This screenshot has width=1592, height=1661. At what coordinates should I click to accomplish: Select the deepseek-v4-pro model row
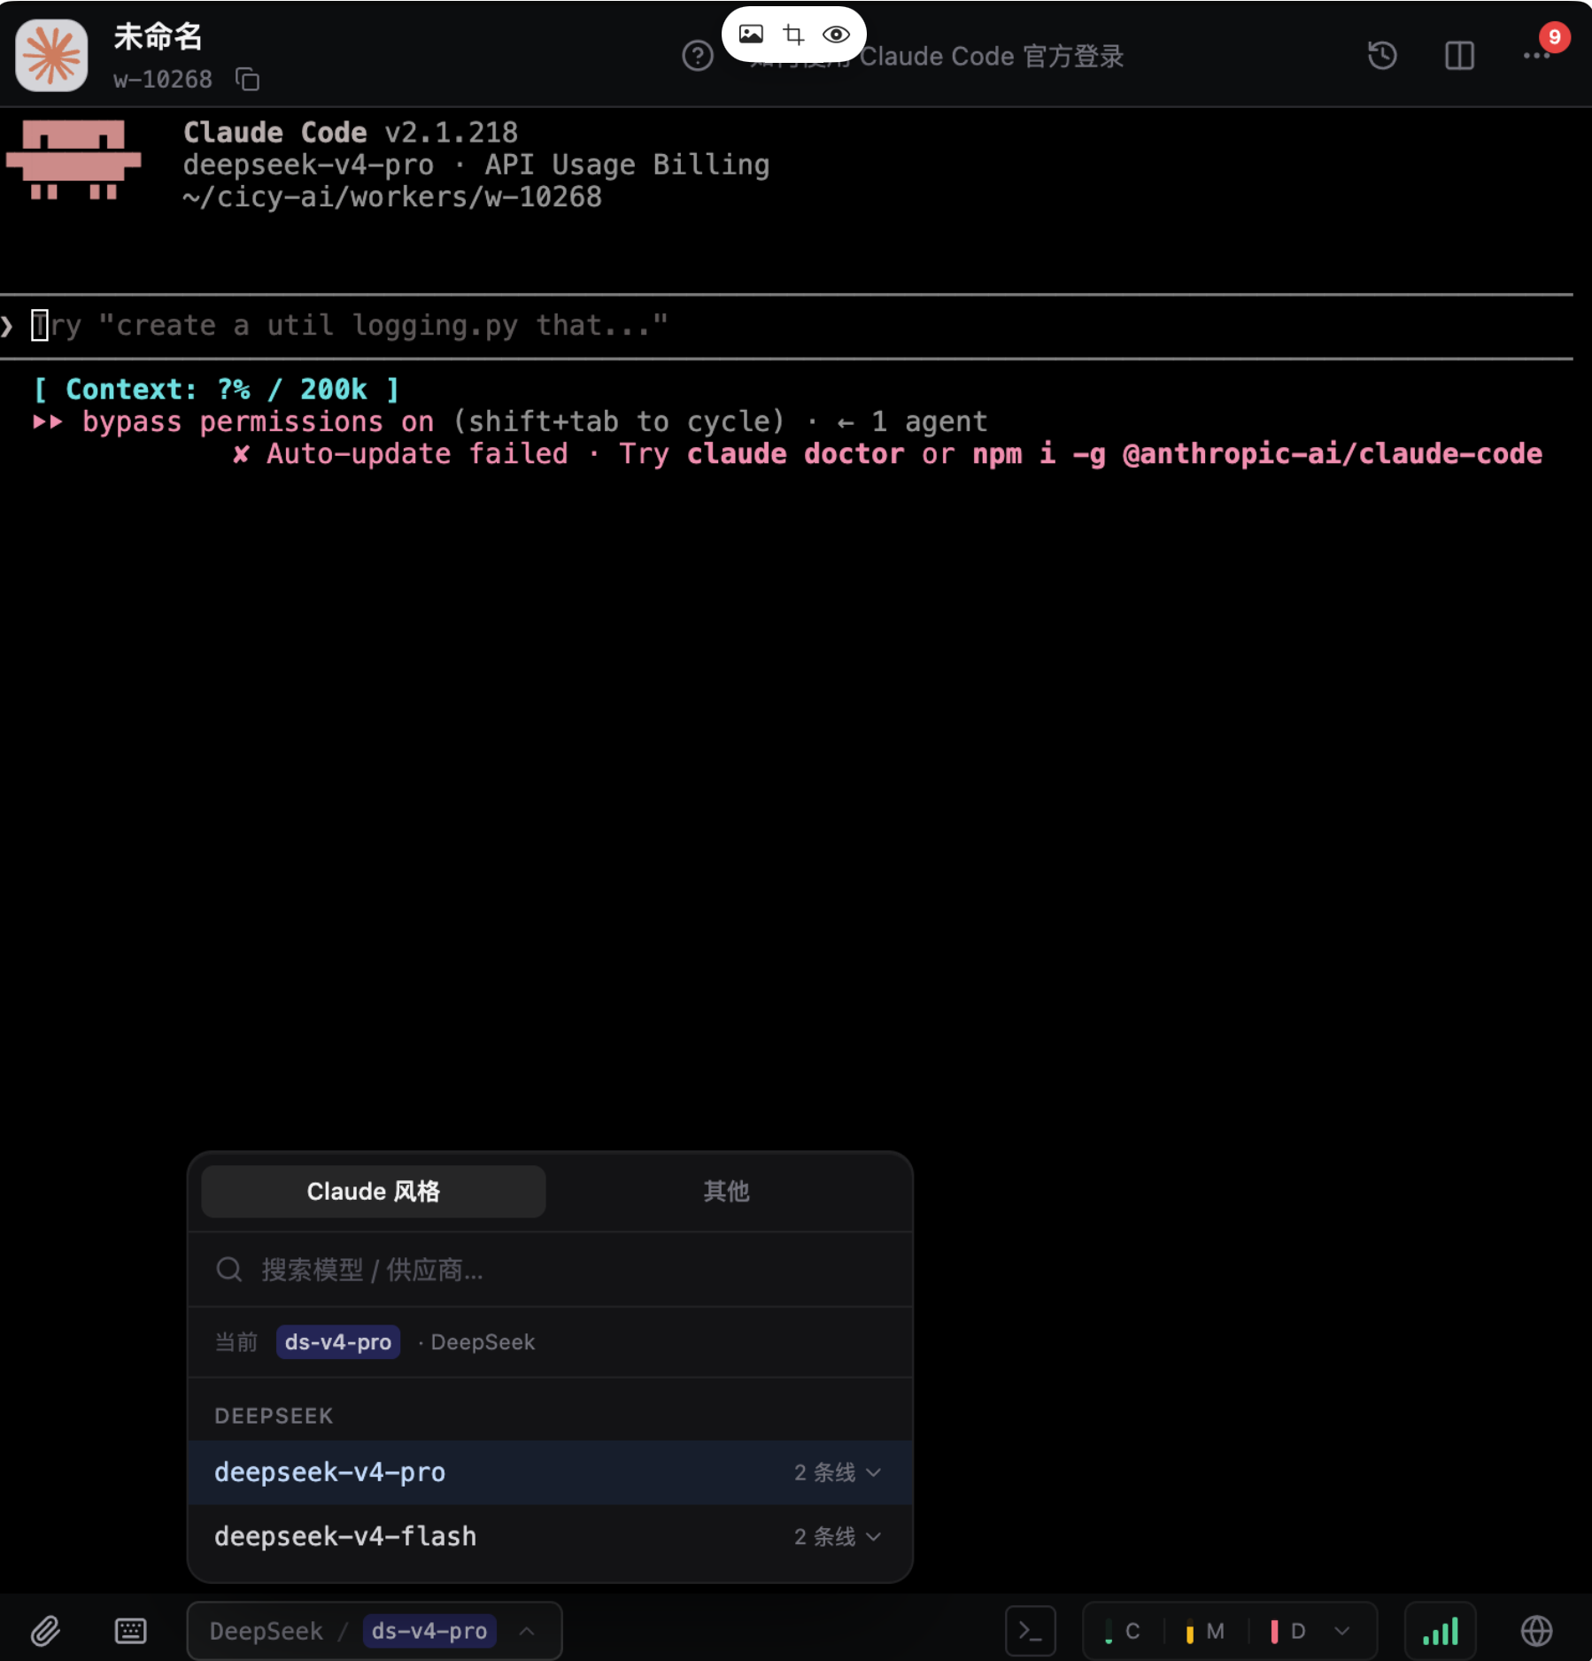550,1472
